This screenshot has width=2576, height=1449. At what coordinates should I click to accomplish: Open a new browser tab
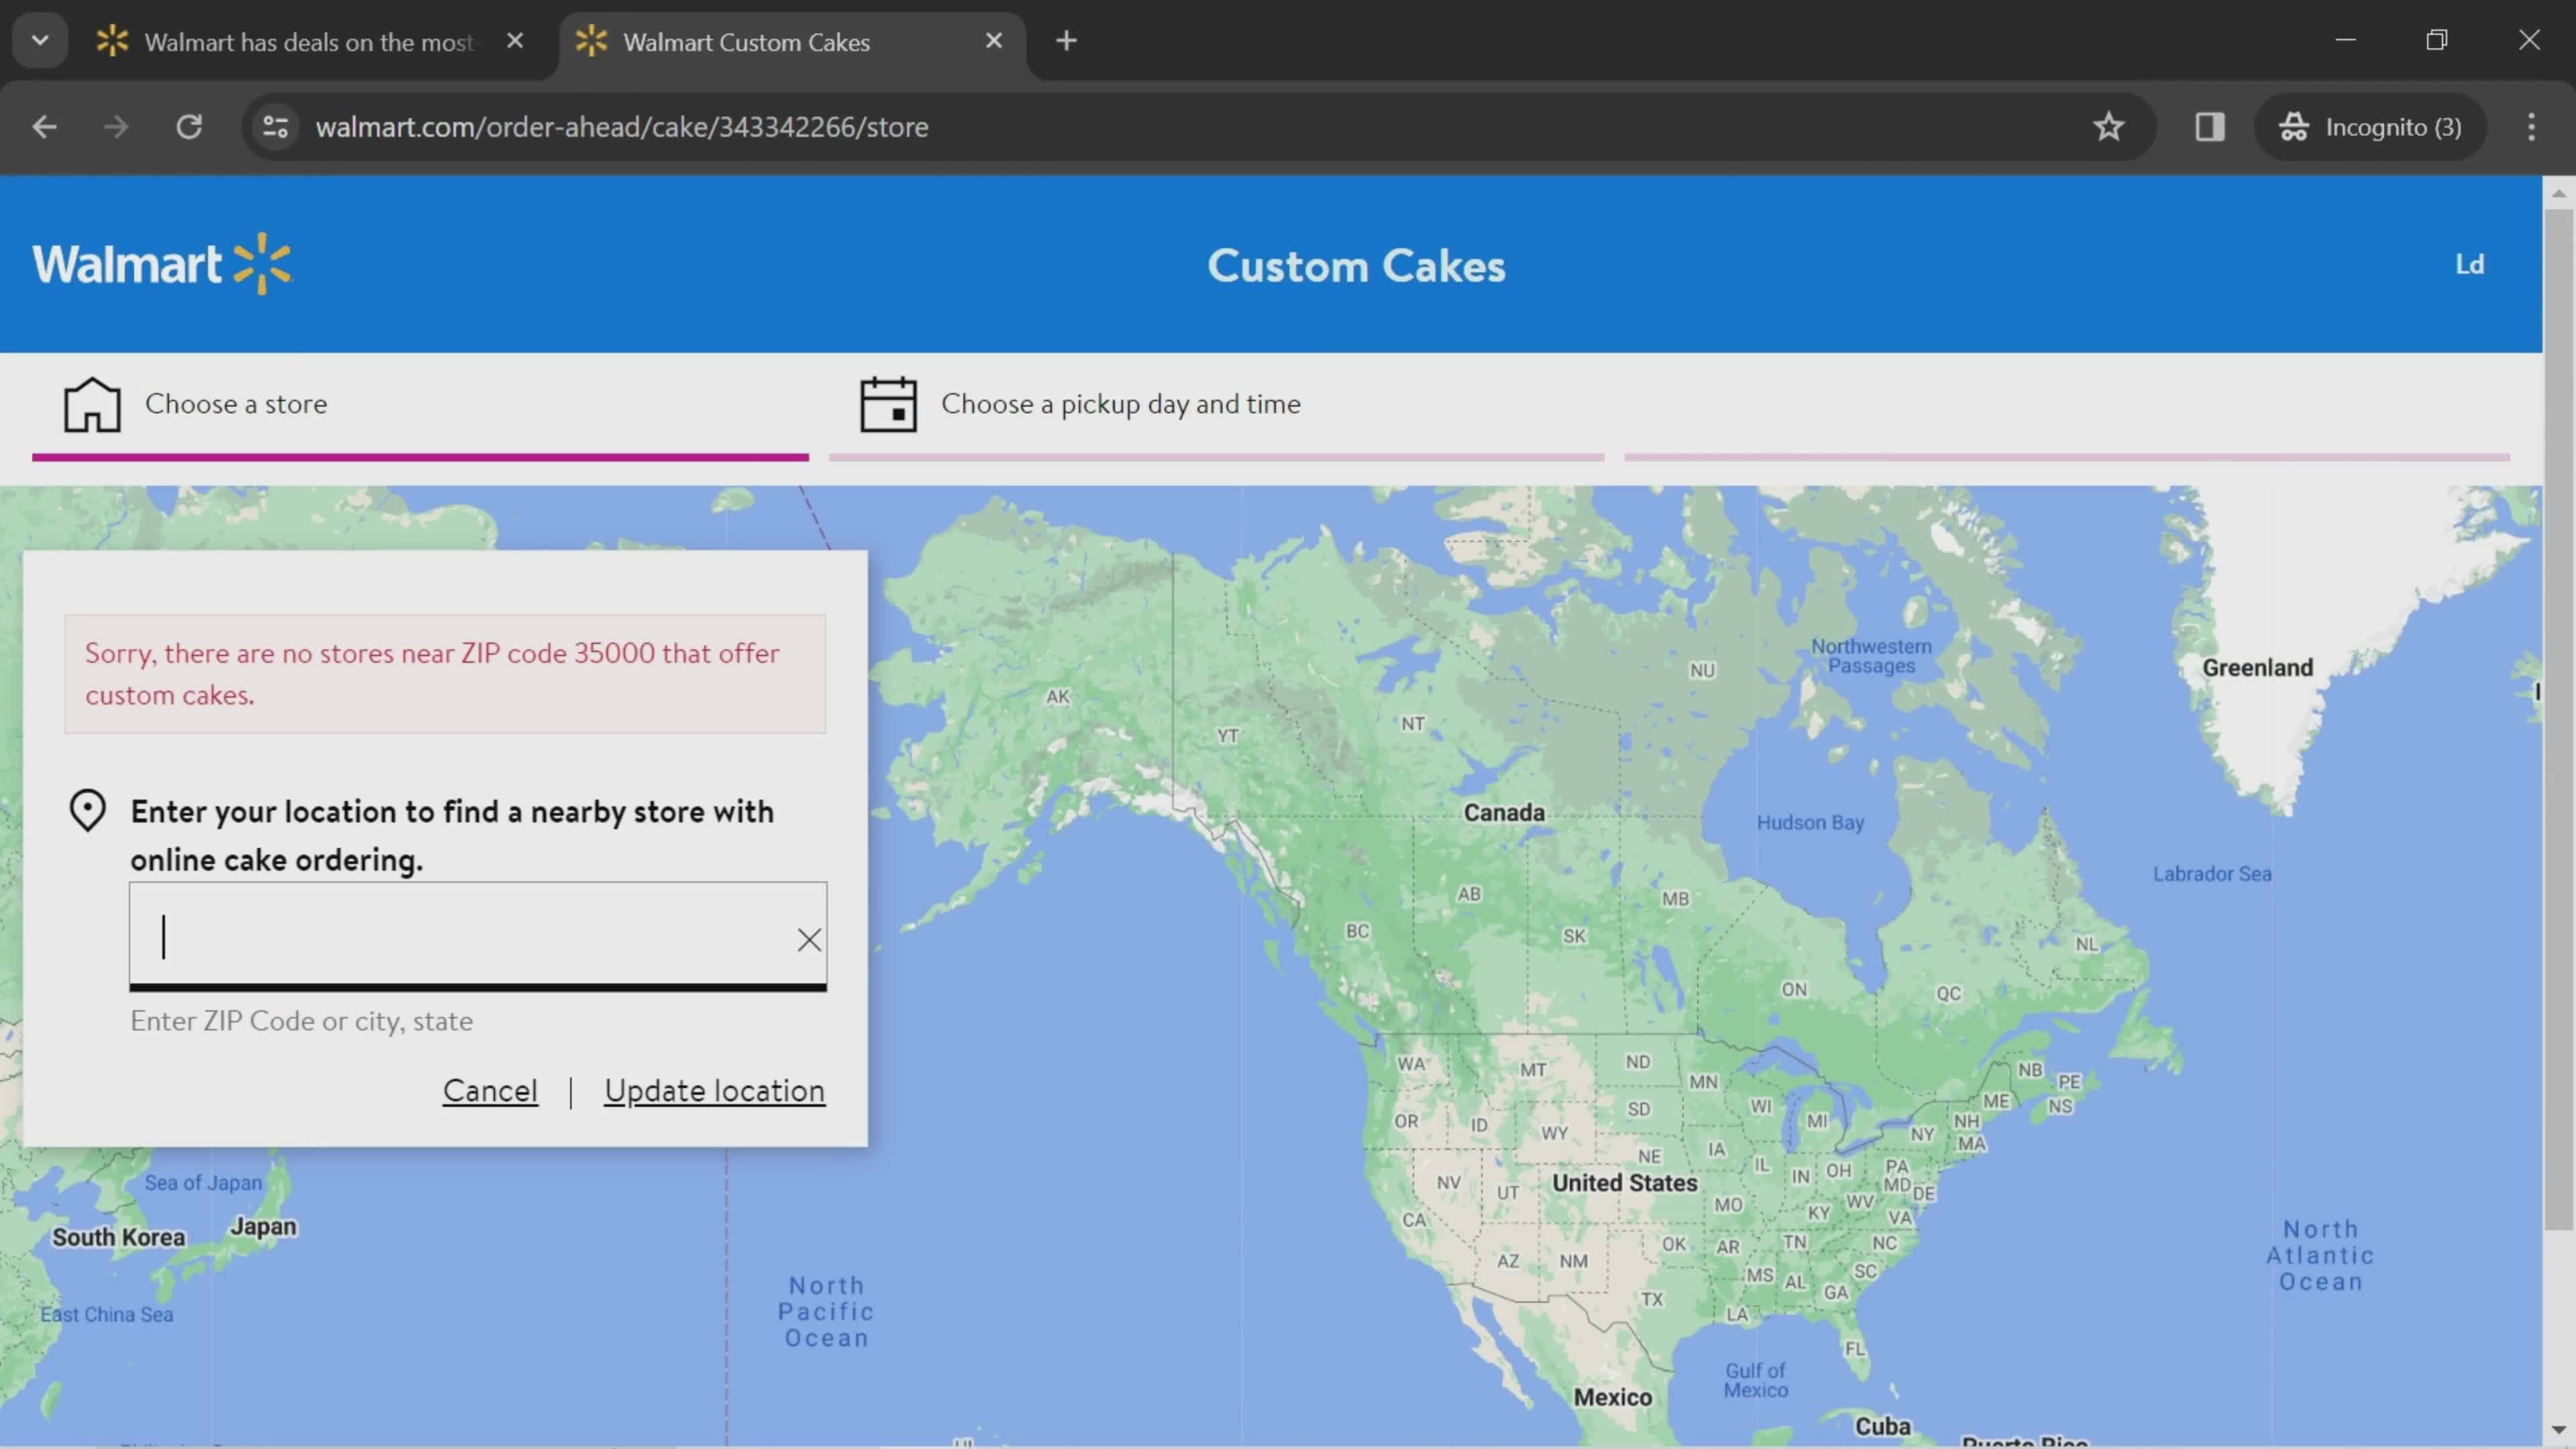(x=1066, y=41)
